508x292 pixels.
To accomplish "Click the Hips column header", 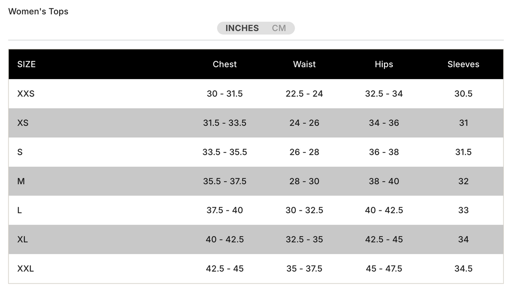I will coord(384,64).
